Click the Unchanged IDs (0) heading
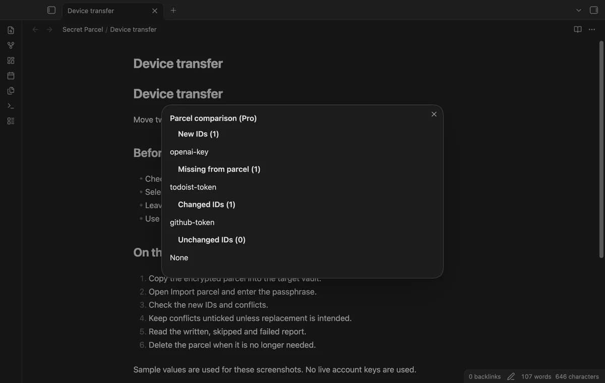 212,239
